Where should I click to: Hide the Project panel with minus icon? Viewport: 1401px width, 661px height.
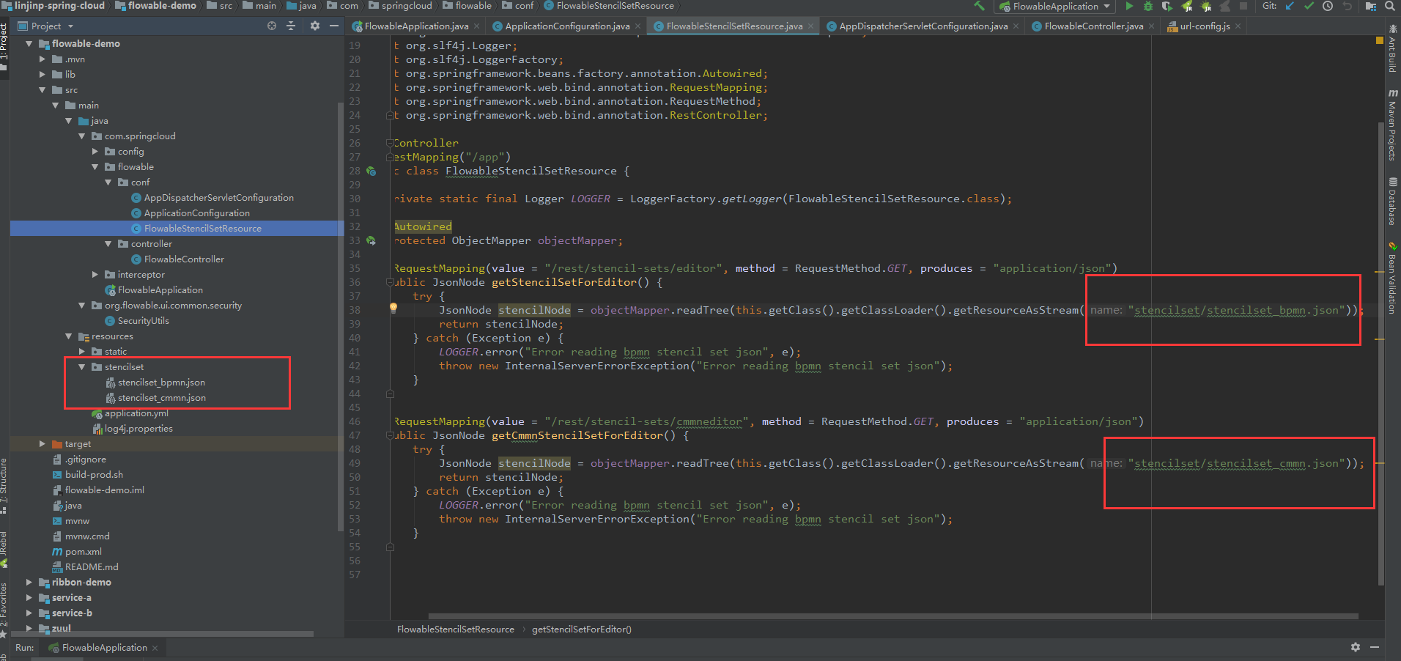click(x=334, y=26)
